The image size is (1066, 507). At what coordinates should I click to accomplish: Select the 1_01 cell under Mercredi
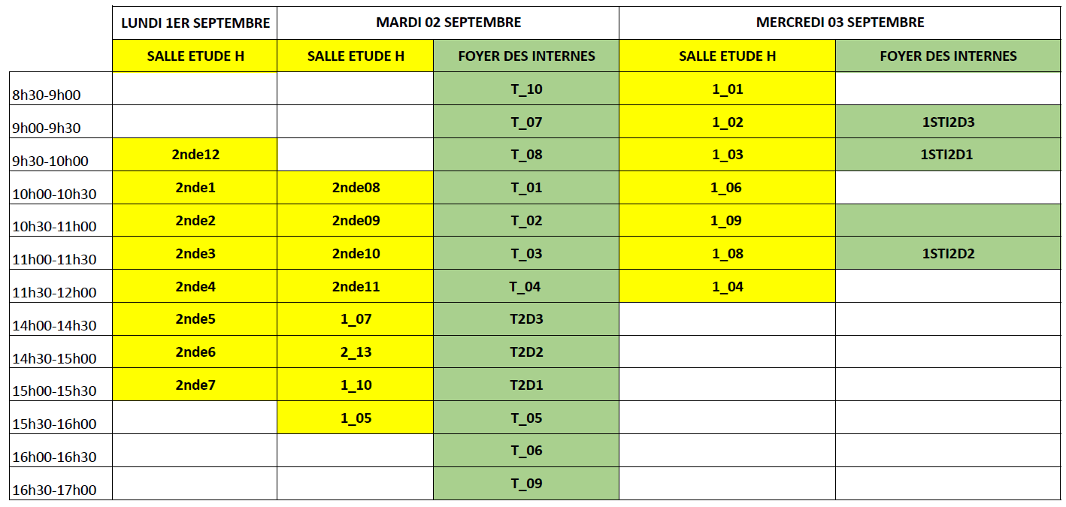pos(727,89)
